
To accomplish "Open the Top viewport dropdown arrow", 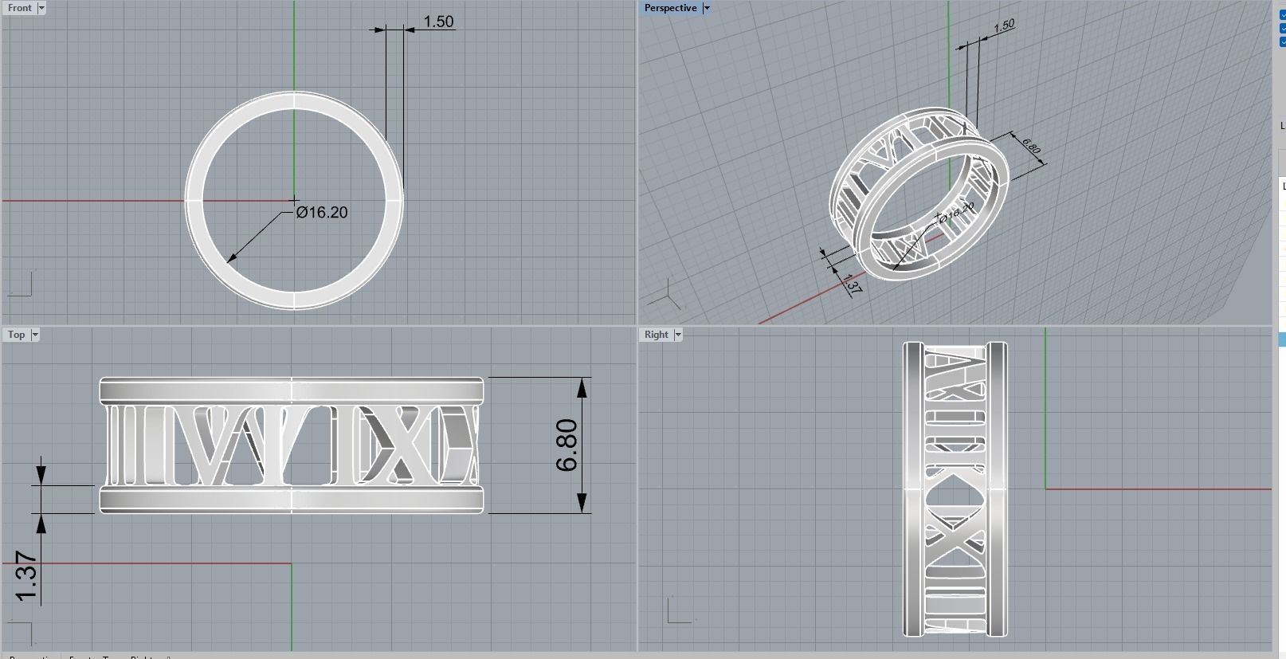I will click(34, 335).
